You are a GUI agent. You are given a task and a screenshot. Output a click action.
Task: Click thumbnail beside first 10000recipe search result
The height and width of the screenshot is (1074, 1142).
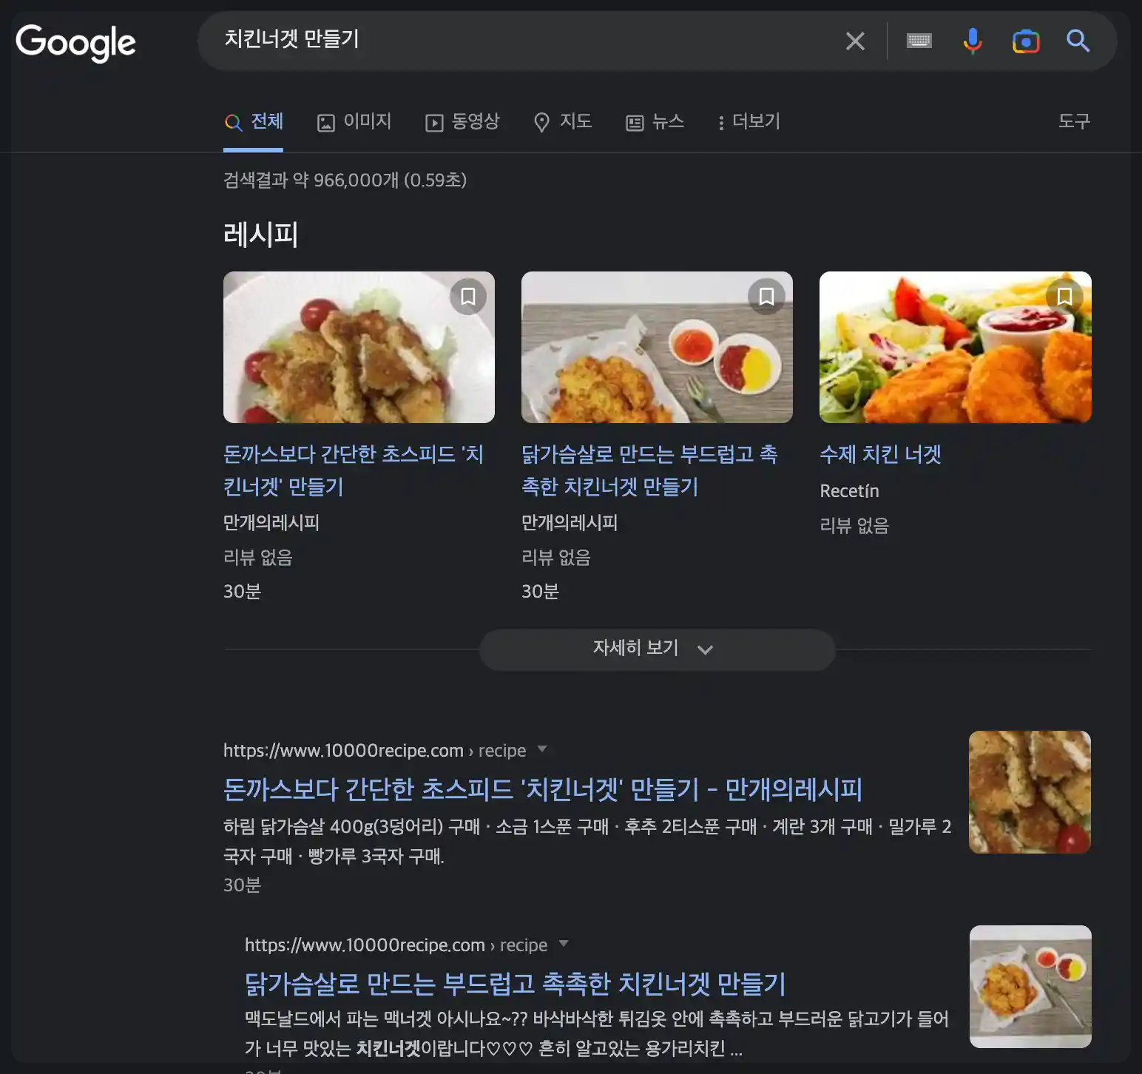click(x=1030, y=792)
